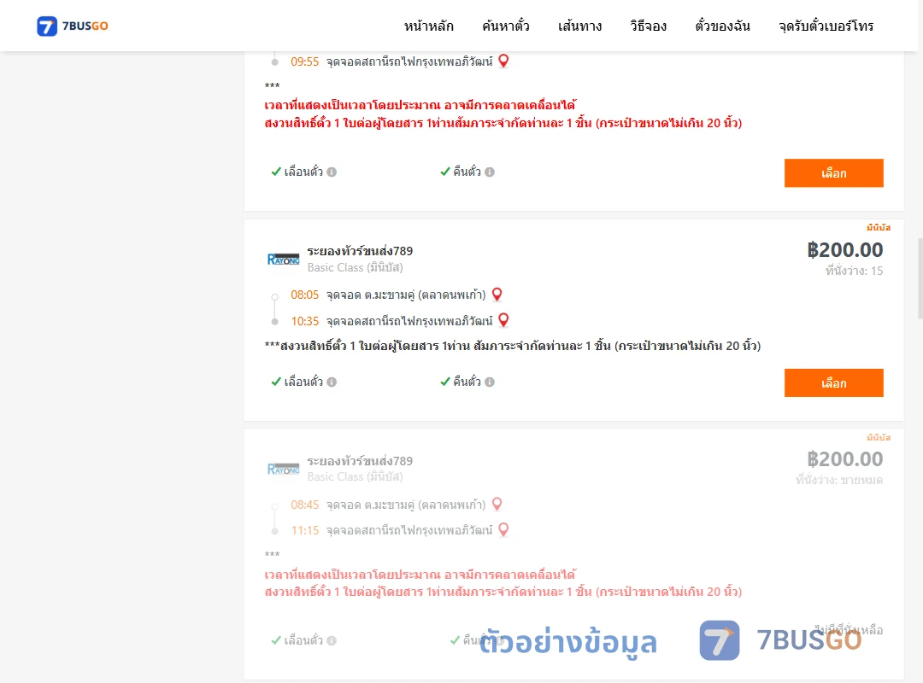Show คืนตั๋ว info icon on 09:55 trip card

[x=490, y=172]
